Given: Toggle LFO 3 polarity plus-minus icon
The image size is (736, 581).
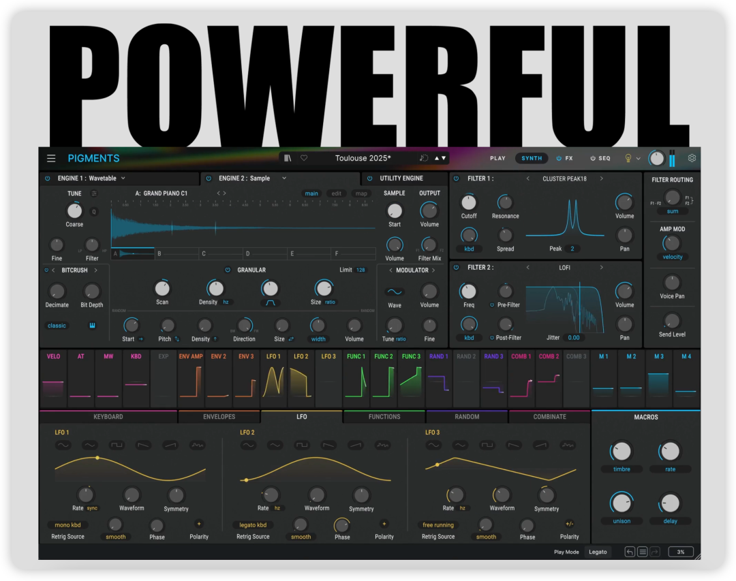Looking at the screenshot, I should pyautogui.click(x=569, y=524).
